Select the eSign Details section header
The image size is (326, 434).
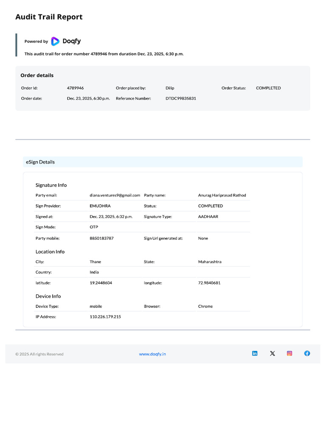pyautogui.click(x=163, y=162)
